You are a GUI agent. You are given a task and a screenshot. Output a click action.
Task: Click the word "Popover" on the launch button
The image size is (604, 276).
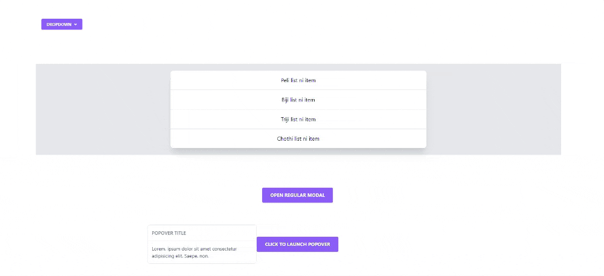319,245
